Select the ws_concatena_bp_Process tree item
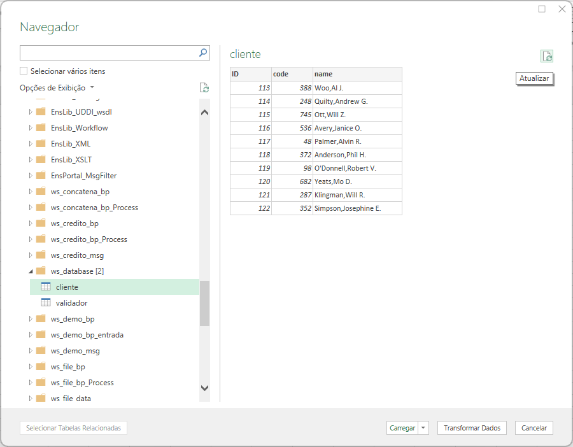 (94, 208)
